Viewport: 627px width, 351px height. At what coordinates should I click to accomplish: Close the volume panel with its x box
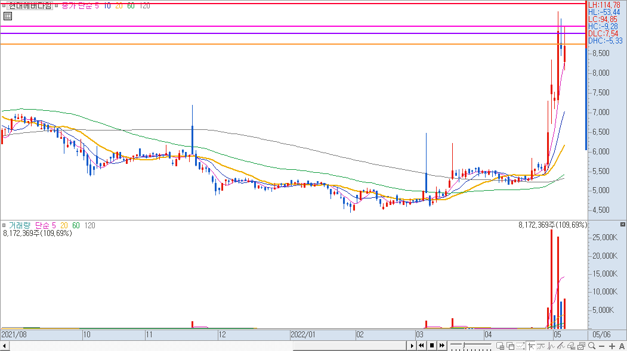click(x=623, y=225)
